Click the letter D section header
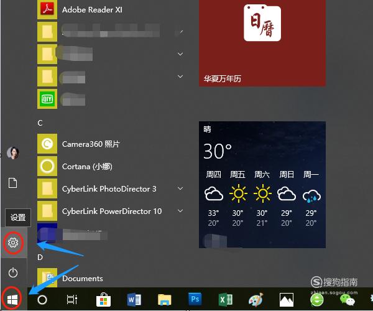This screenshot has width=373, height=311. [x=40, y=258]
